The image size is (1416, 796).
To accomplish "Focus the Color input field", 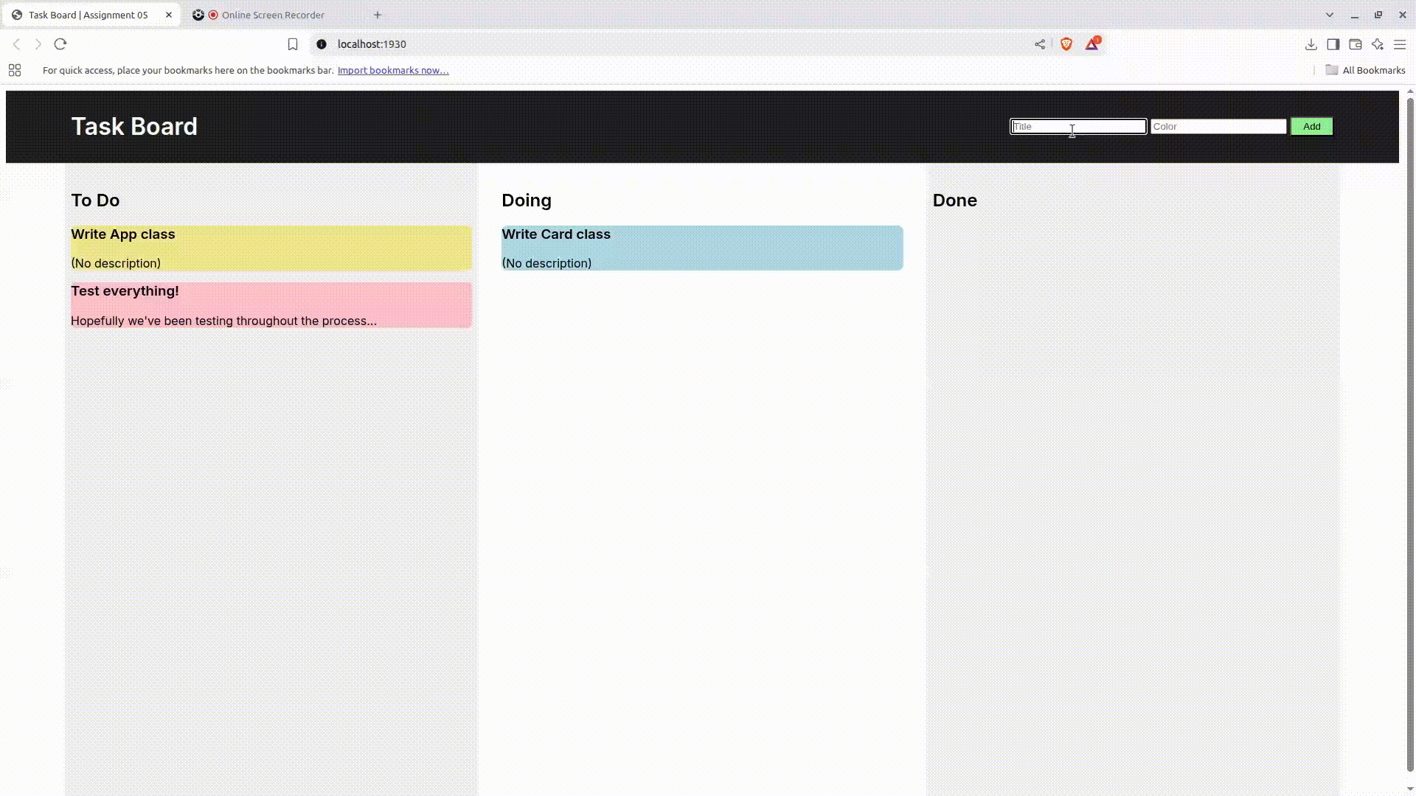I will [x=1218, y=127].
